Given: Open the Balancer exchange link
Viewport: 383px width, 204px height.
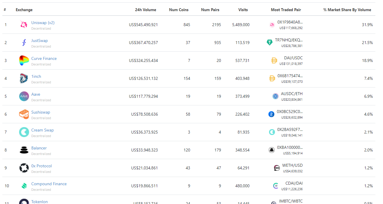Looking at the screenshot, I should [39, 148].
